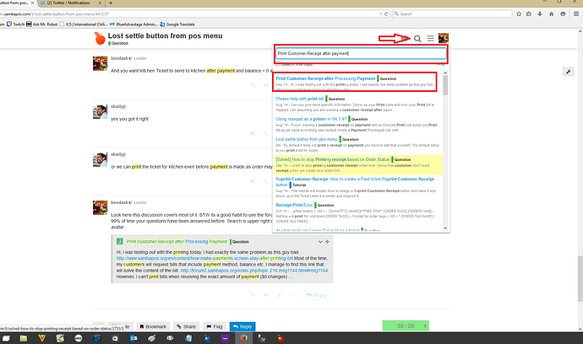Expand the quoted post chevron
The width and height of the screenshot is (583, 344).
point(320,242)
